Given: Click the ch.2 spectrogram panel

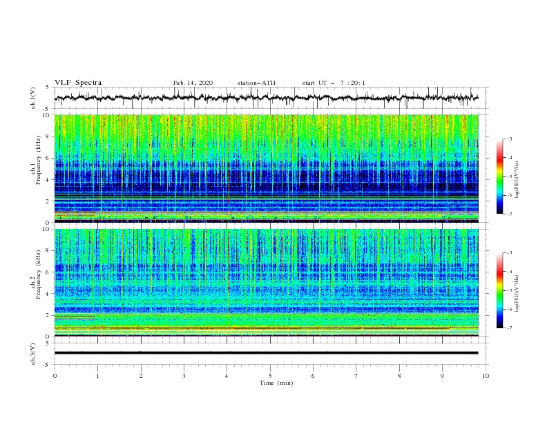Looking at the screenshot, I should click(x=266, y=283).
